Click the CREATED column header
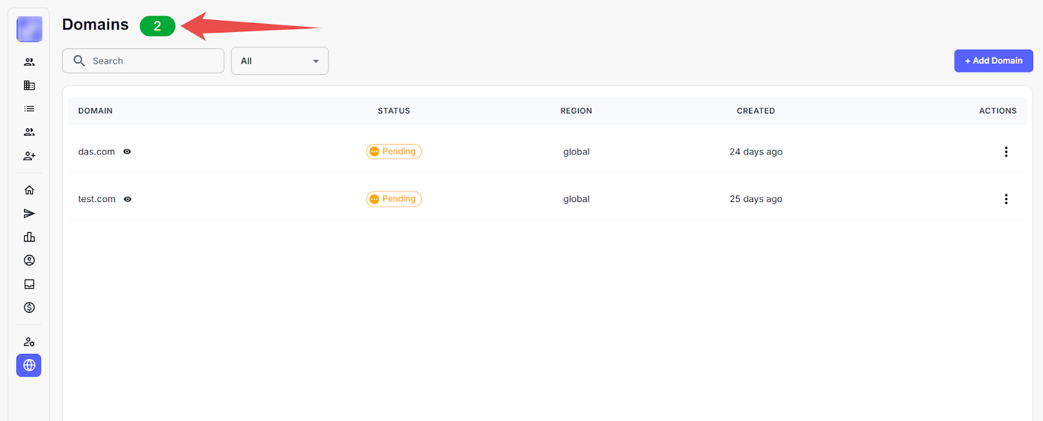The width and height of the screenshot is (1043, 421). (x=756, y=111)
